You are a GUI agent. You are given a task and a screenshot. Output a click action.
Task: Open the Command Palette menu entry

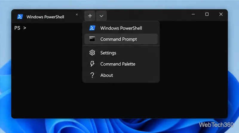(121, 64)
